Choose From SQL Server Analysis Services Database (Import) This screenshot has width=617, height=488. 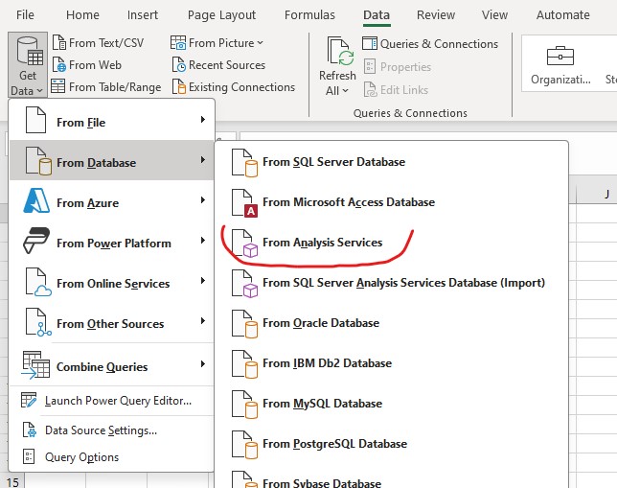392,283
